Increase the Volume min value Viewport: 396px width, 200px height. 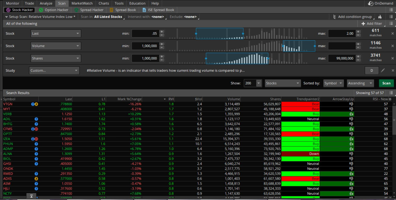162,44
